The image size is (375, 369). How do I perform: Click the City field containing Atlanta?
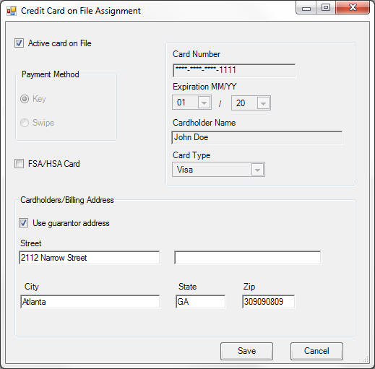pyautogui.click(x=90, y=302)
